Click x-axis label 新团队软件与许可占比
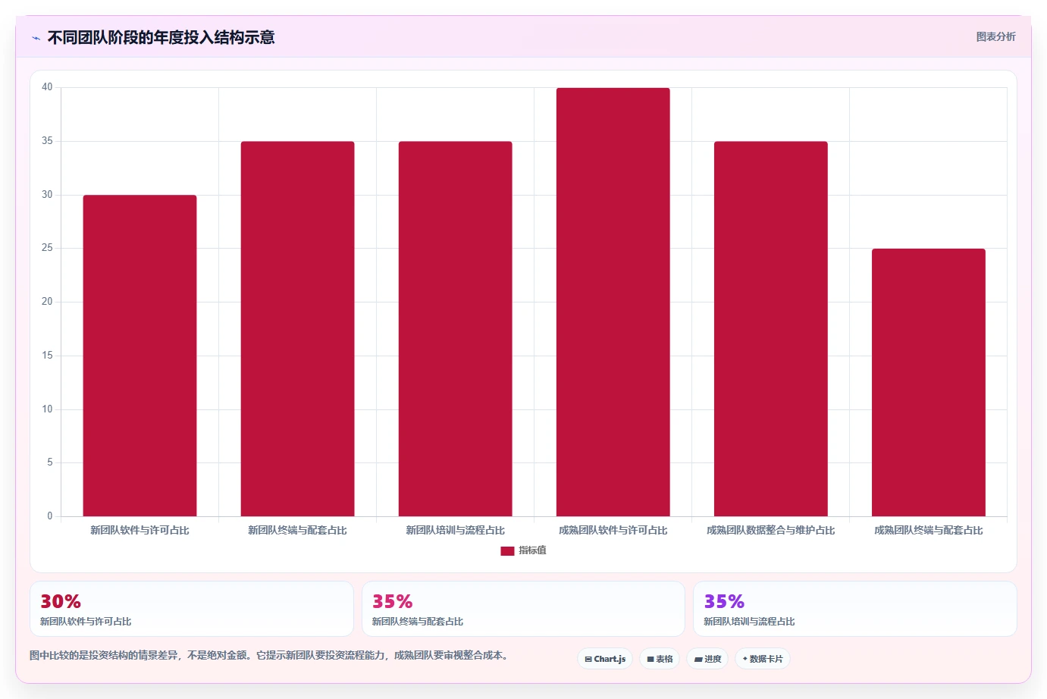 (x=139, y=530)
